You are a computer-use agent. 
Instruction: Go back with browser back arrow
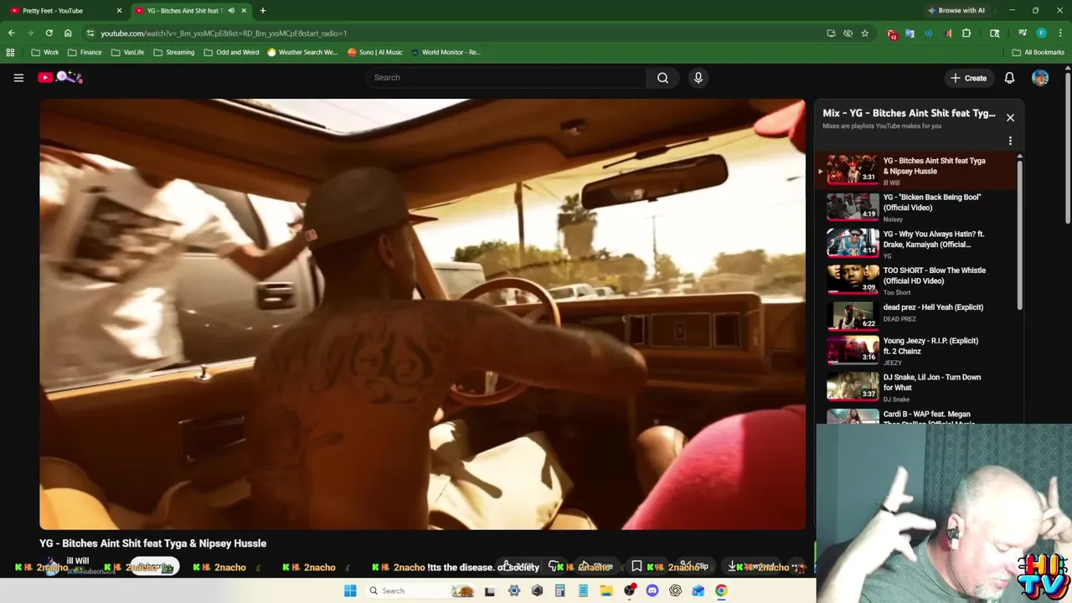click(12, 33)
